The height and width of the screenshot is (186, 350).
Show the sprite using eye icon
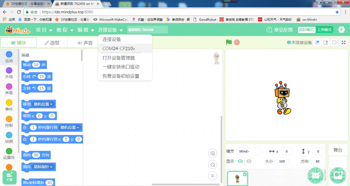(240, 161)
